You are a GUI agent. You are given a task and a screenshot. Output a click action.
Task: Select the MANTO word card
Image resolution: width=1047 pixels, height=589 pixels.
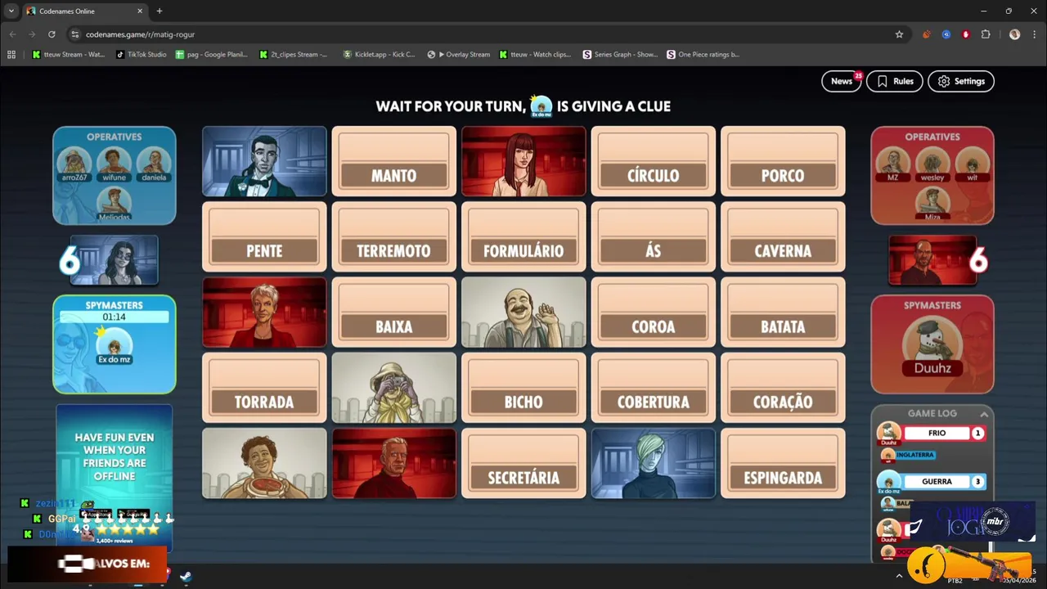pyautogui.click(x=393, y=161)
